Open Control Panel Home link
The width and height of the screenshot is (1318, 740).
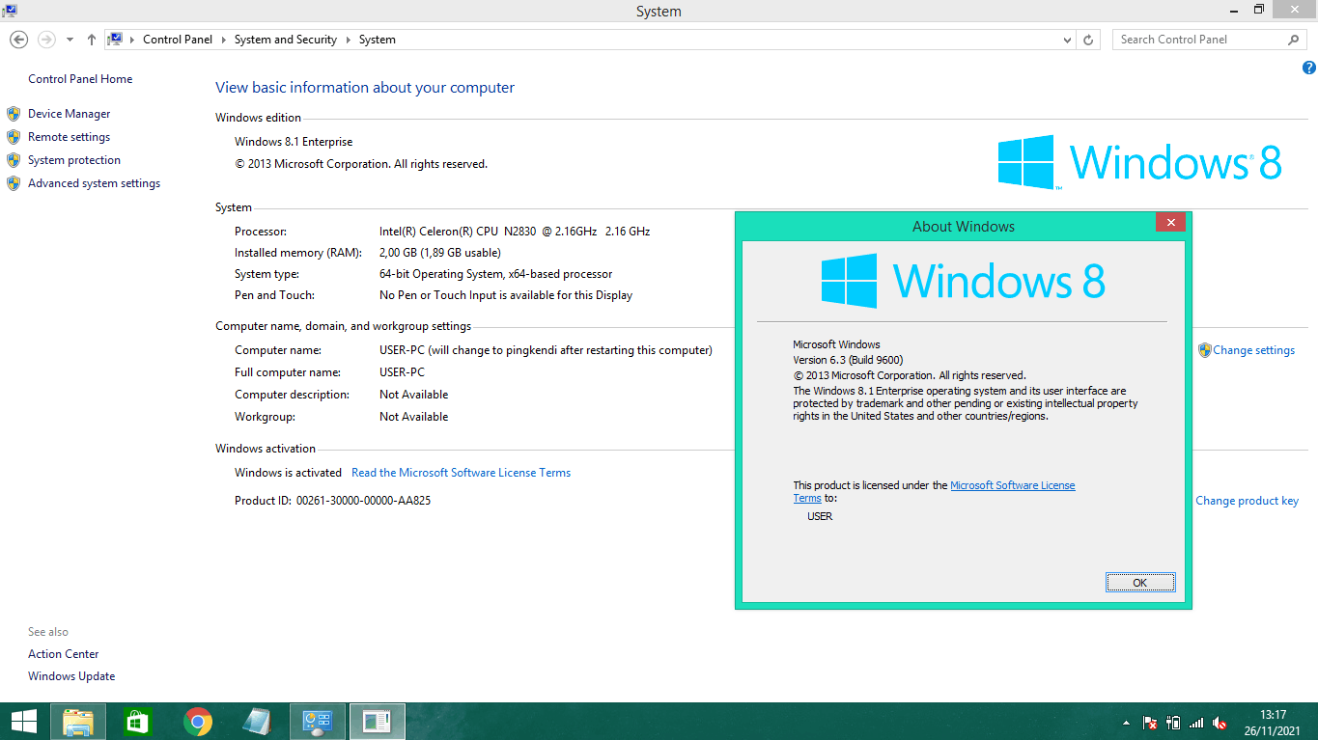tap(80, 79)
